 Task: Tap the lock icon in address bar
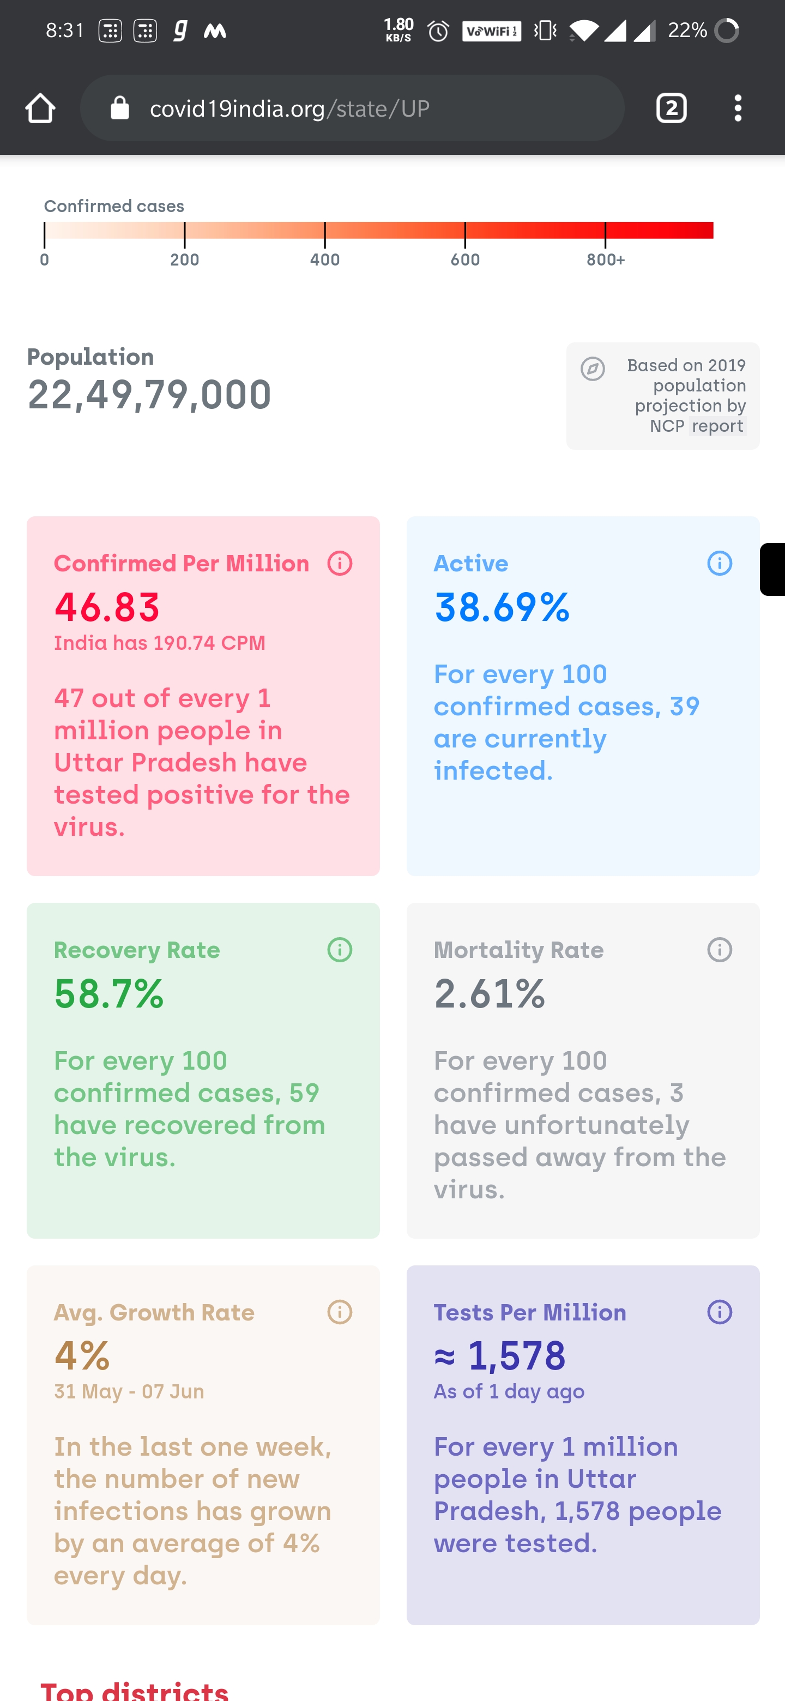119,107
